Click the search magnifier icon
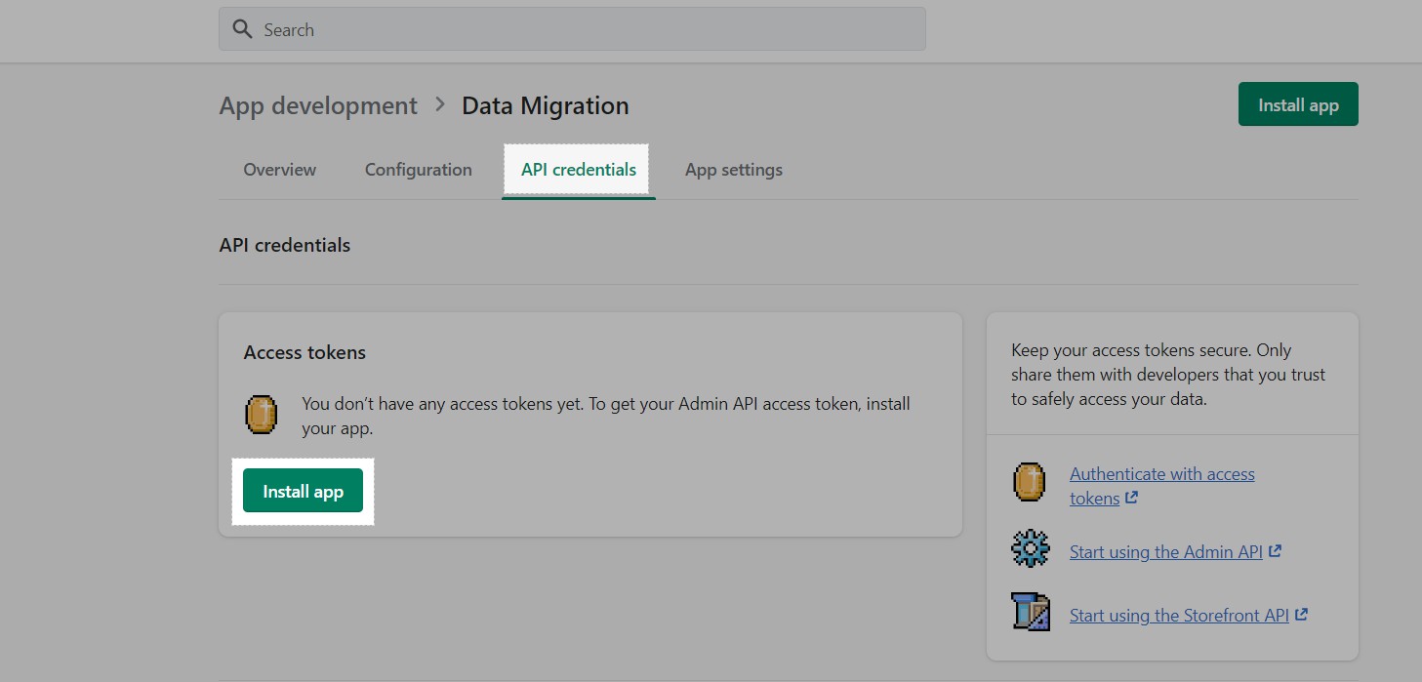Screen dimensions: 1422x682 tap(242, 28)
